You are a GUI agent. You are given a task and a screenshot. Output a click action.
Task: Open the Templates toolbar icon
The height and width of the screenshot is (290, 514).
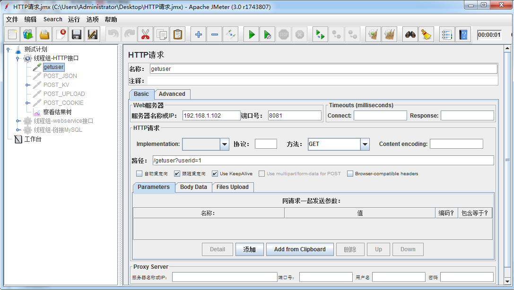click(x=28, y=34)
